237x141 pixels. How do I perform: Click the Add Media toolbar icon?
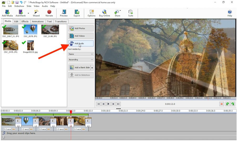point(7,13)
